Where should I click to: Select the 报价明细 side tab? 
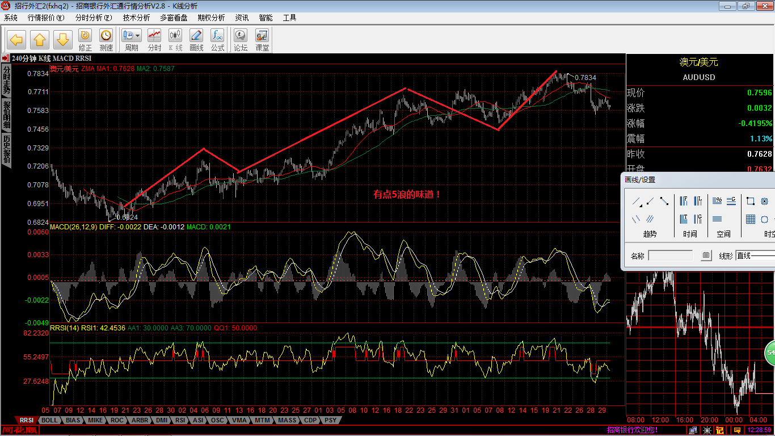pos(6,115)
